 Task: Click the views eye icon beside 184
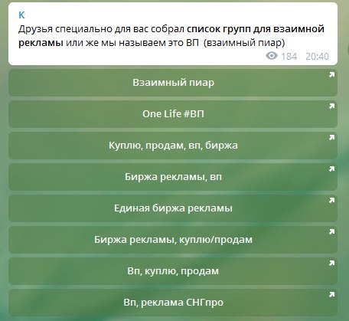(272, 56)
